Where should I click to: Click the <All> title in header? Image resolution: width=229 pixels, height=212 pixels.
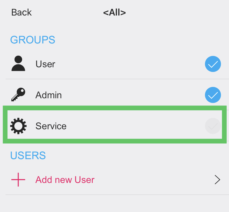click(114, 12)
